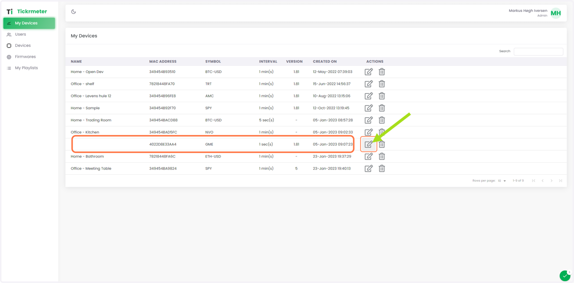Edit the GME device with MAC 4022D8E33AA4
The image size is (574, 283).
tap(369, 144)
